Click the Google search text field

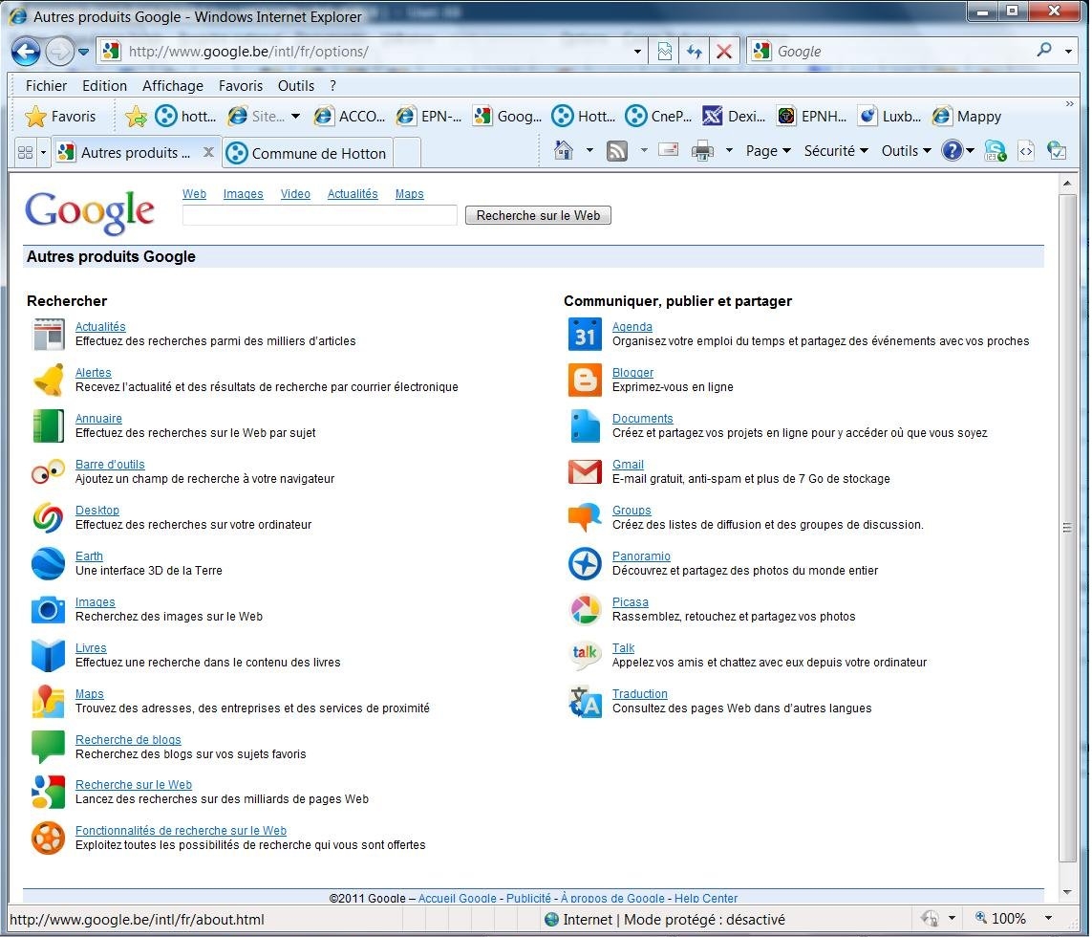[x=320, y=216]
